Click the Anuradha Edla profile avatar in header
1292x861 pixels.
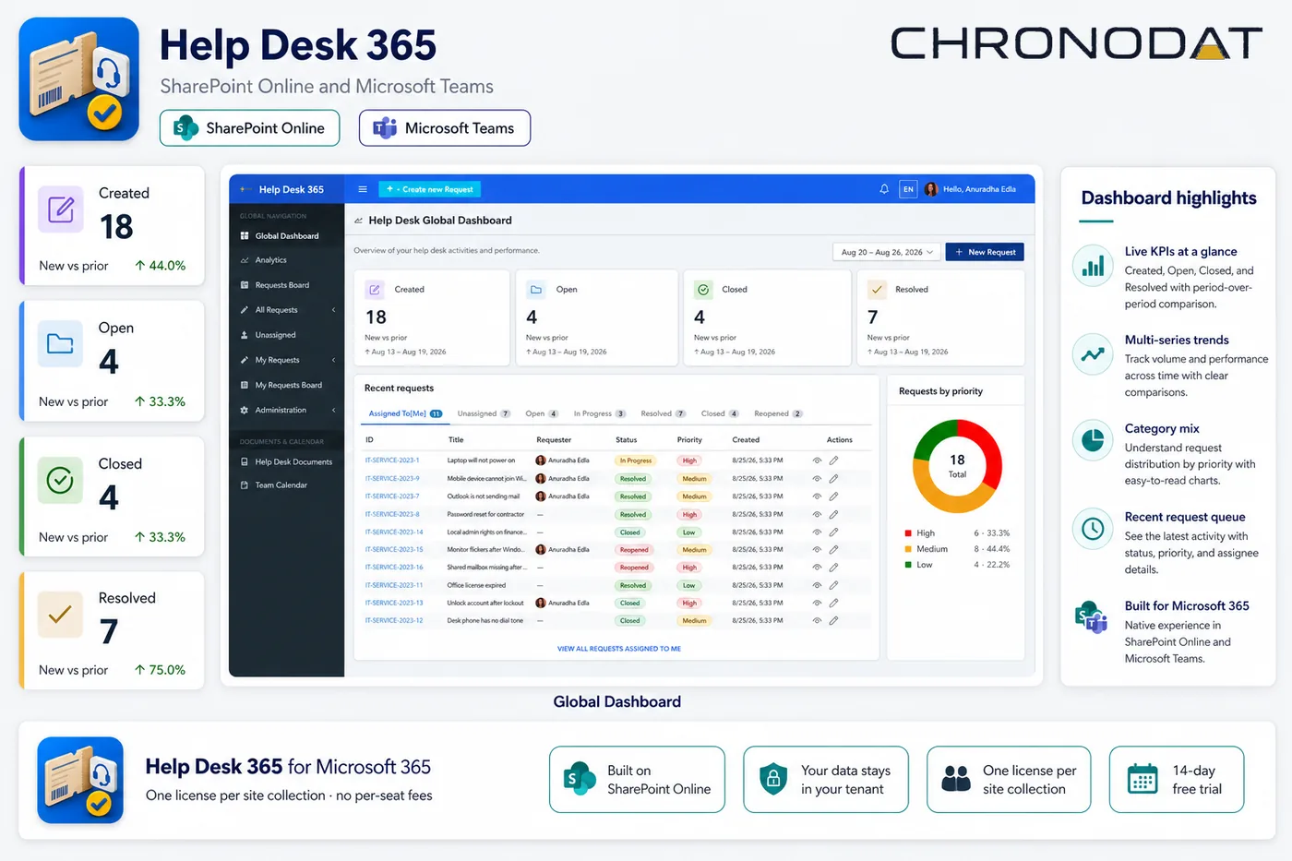click(x=931, y=189)
